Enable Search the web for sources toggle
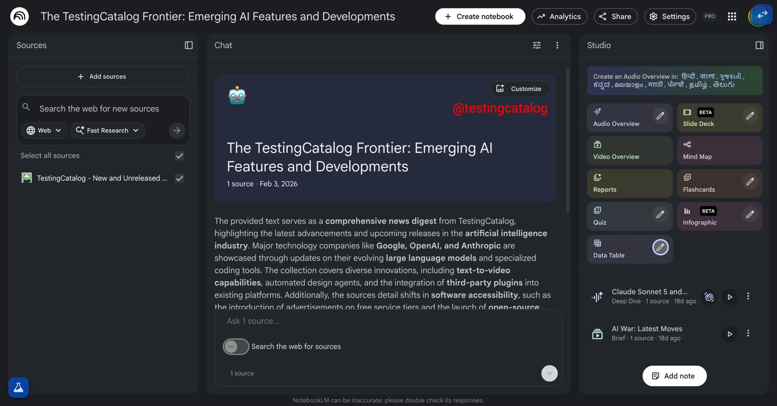The height and width of the screenshot is (406, 777). (236, 347)
